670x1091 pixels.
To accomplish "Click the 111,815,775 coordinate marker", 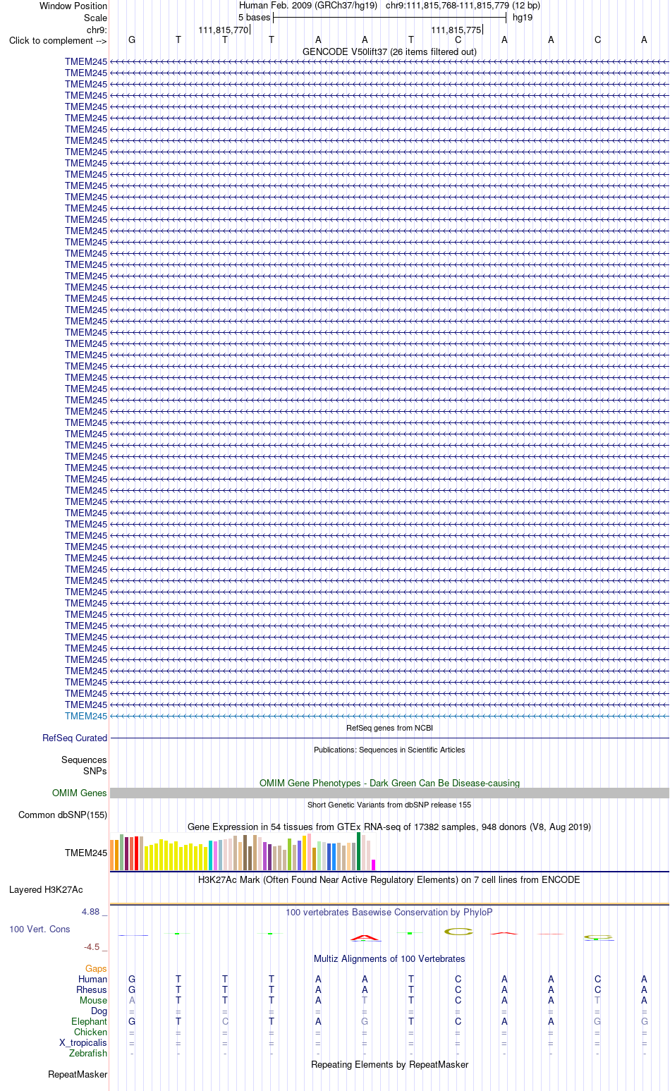I will (456, 30).
